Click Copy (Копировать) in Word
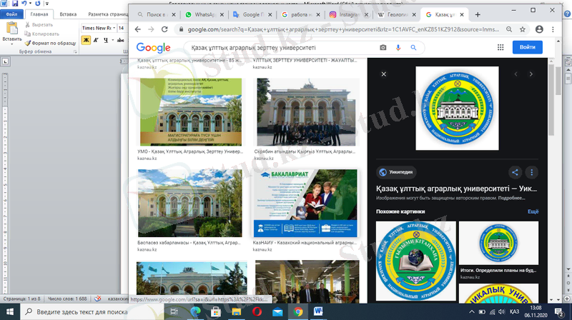This screenshot has height=320, width=572. (x=41, y=34)
